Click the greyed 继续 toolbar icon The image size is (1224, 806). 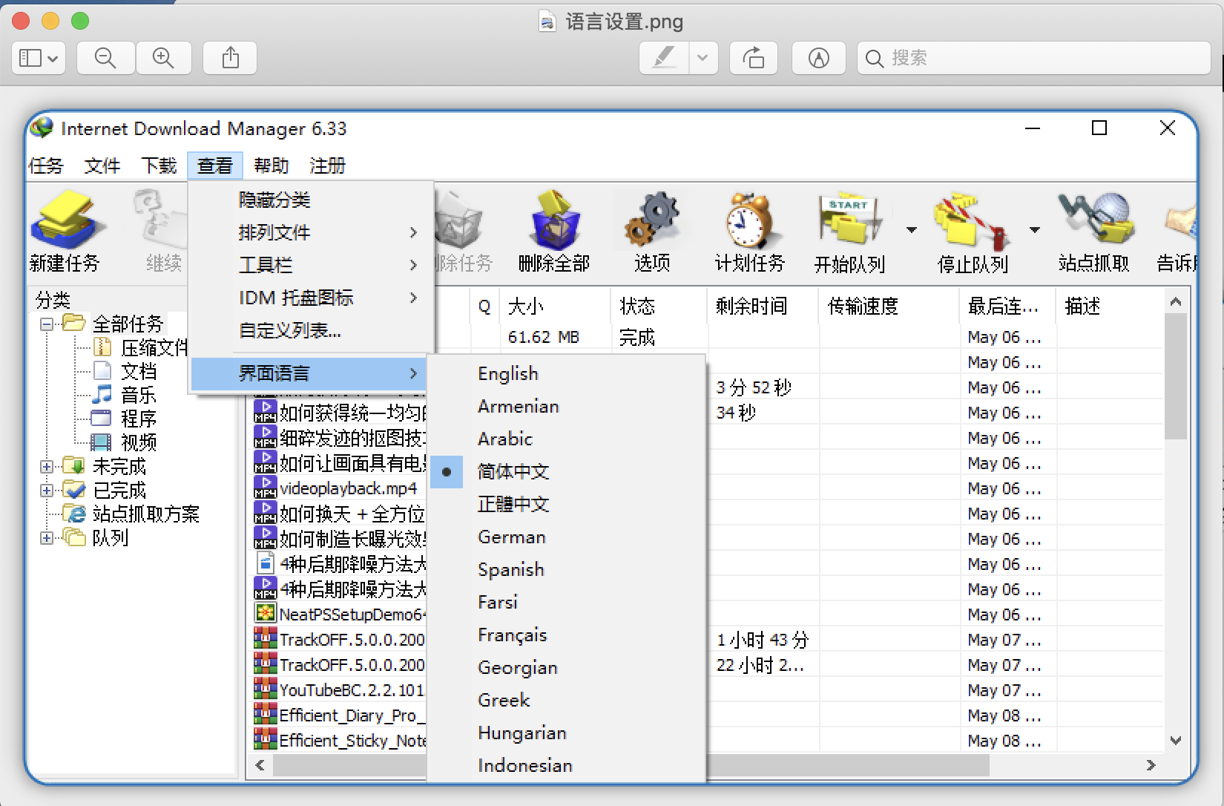[x=159, y=220]
